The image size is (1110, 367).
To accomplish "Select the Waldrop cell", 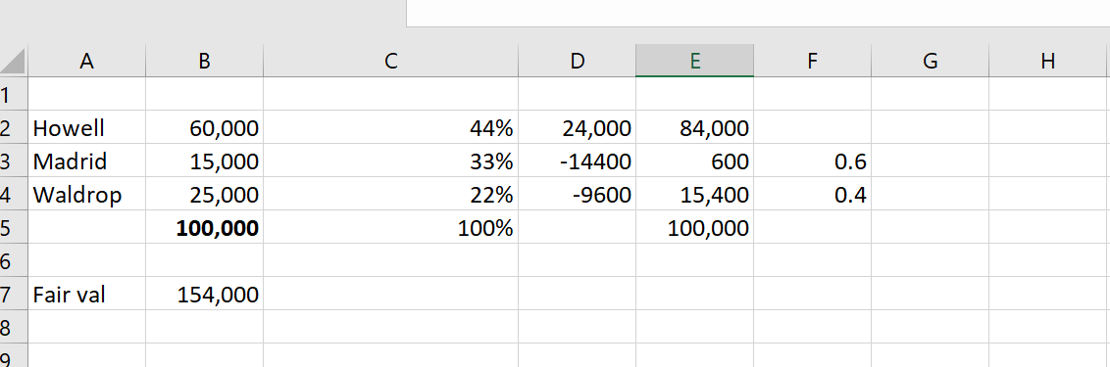I will coord(87,194).
